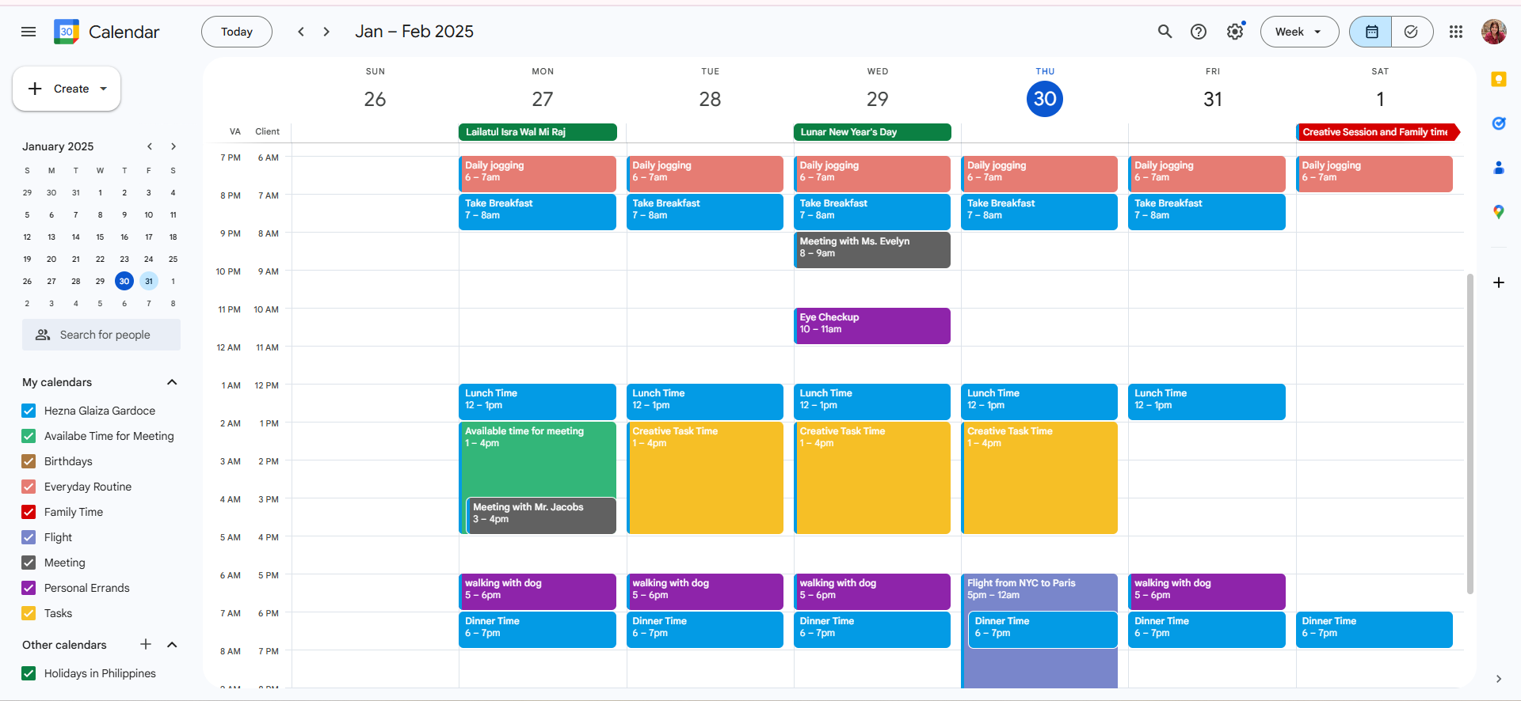Get add-ons plus icon
1521x701 pixels.
click(x=1498, y=282)
